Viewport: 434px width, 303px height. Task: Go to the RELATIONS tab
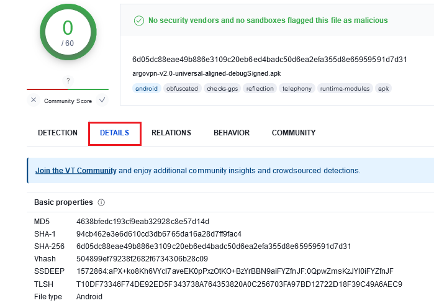point(171,133)
